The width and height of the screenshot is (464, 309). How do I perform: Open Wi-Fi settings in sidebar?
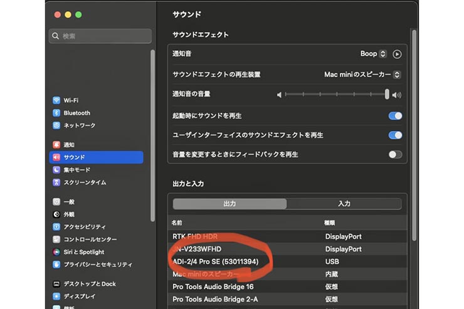coord(70,100)
